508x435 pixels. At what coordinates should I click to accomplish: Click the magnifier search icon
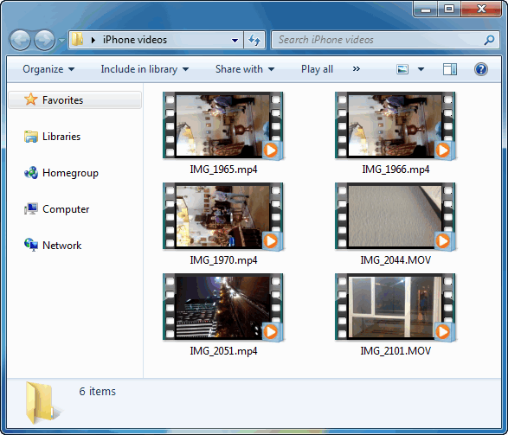pyautogui.click(x=489, y=40)
